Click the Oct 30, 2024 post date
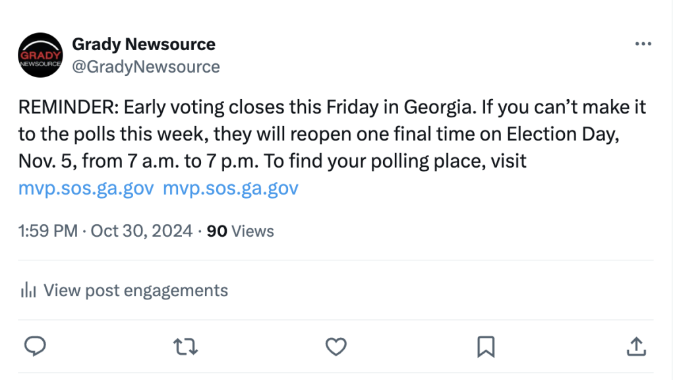 [141, 231]
